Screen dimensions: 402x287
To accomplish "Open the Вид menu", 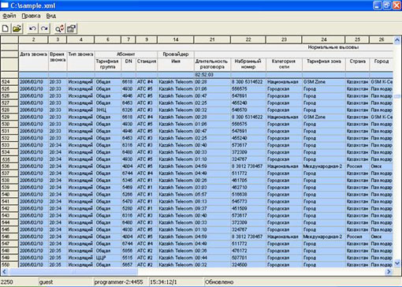I will (x=51, y=16).
